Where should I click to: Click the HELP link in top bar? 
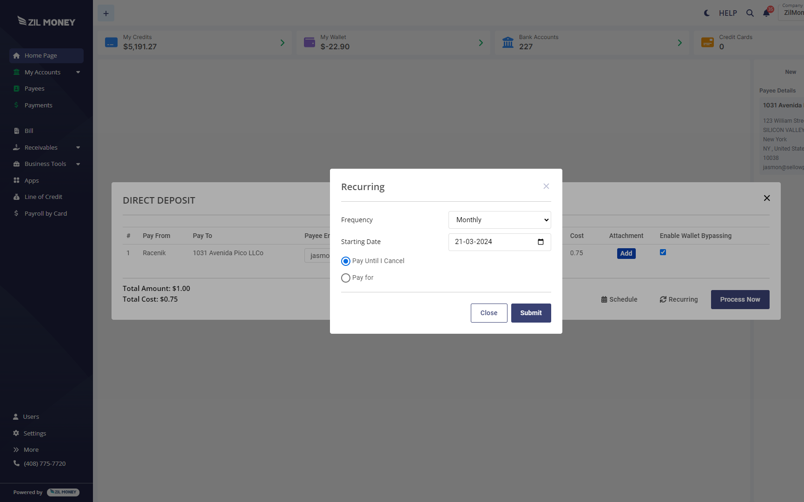pos(728,13)
